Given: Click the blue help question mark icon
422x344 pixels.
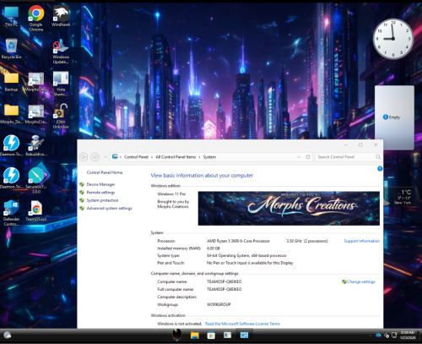Looking at the screenshot, I should click(380, 168).
